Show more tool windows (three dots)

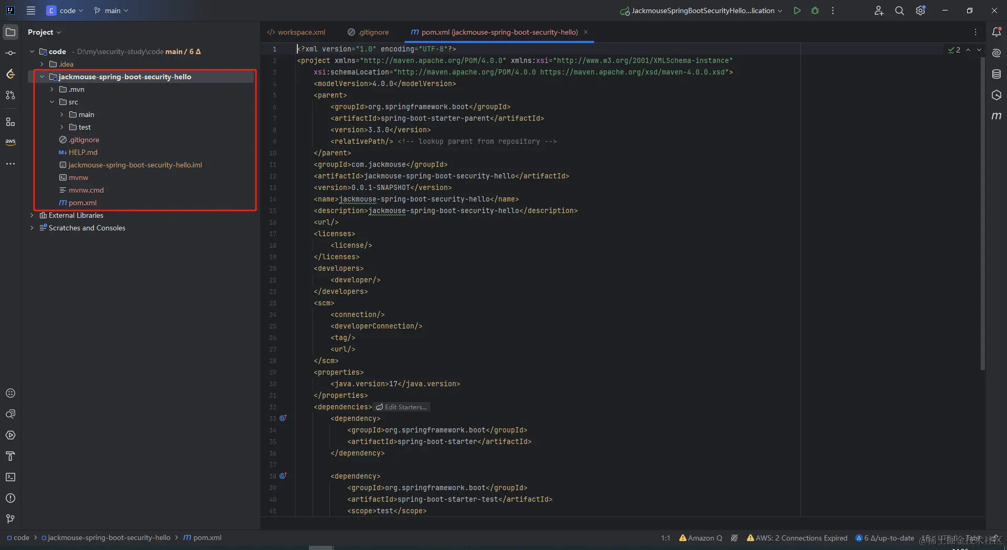tap(10, 164)
